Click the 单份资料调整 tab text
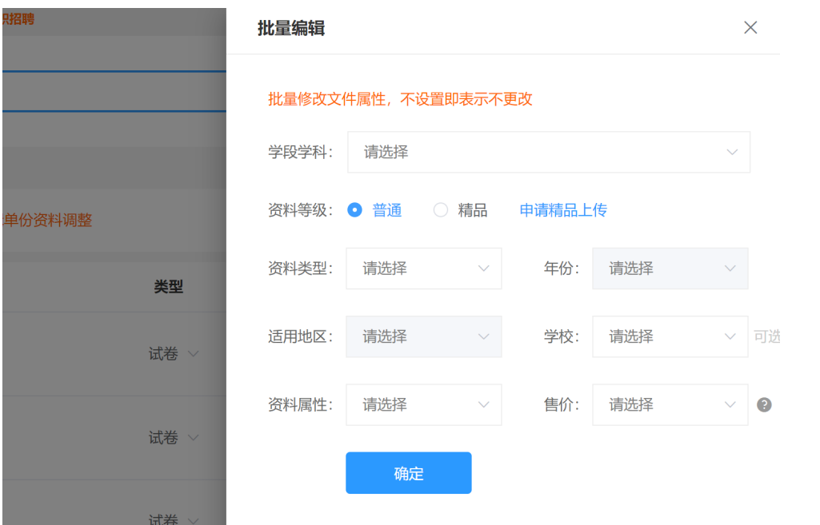 [x=48, y=220]
